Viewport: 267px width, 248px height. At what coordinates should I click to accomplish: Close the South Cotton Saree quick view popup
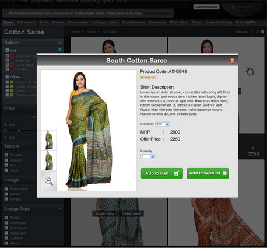point(232,61)
